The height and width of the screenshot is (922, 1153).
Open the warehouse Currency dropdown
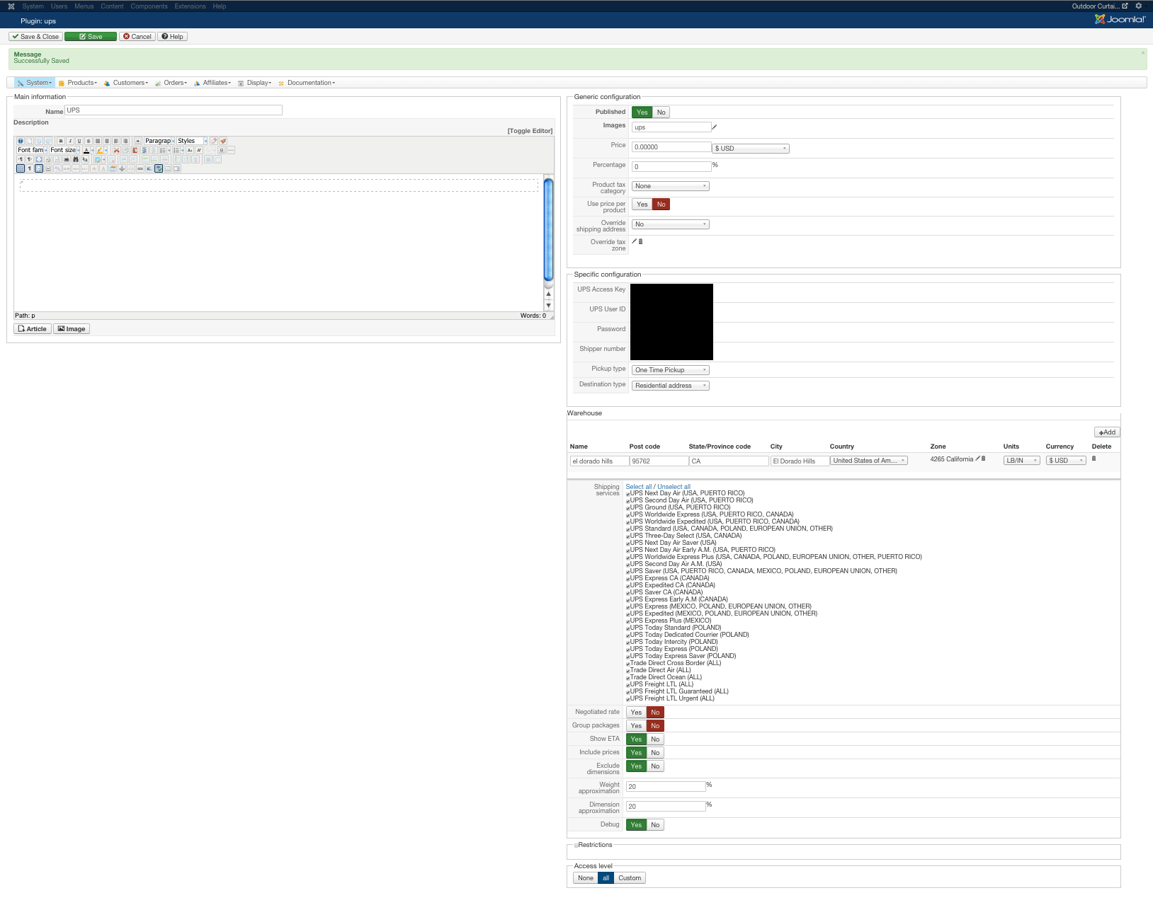click(x=1065, y=461)
